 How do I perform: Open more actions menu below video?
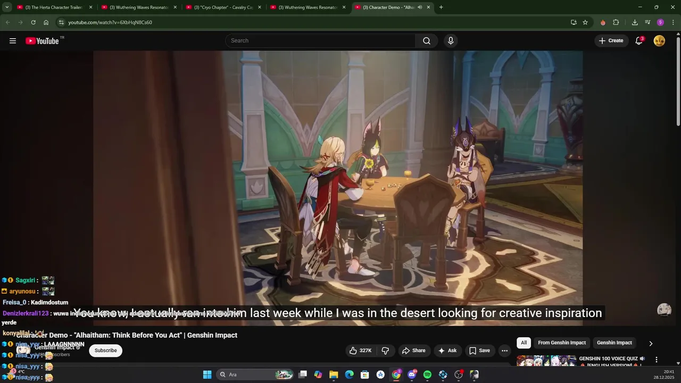point(504,351)
